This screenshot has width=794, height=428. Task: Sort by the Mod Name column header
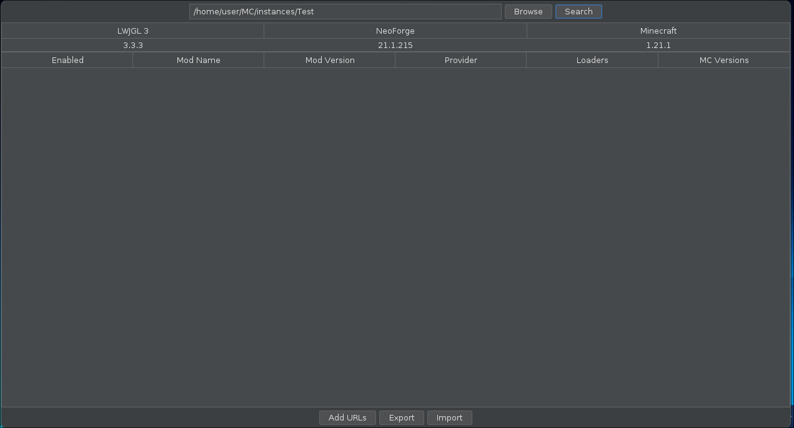198,60
